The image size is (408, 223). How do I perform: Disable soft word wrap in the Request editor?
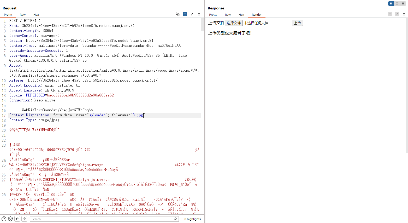[185, 14]
